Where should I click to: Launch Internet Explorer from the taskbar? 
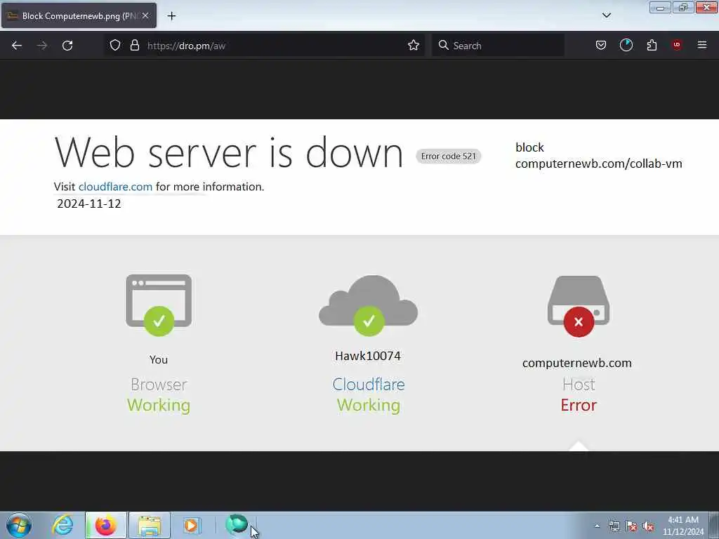[62, 525]
